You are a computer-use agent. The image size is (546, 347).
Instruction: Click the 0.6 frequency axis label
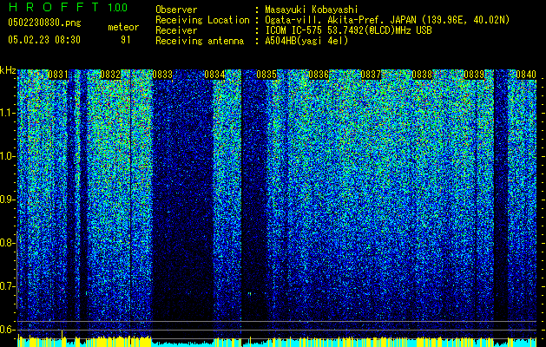click(x=7, y=330)
